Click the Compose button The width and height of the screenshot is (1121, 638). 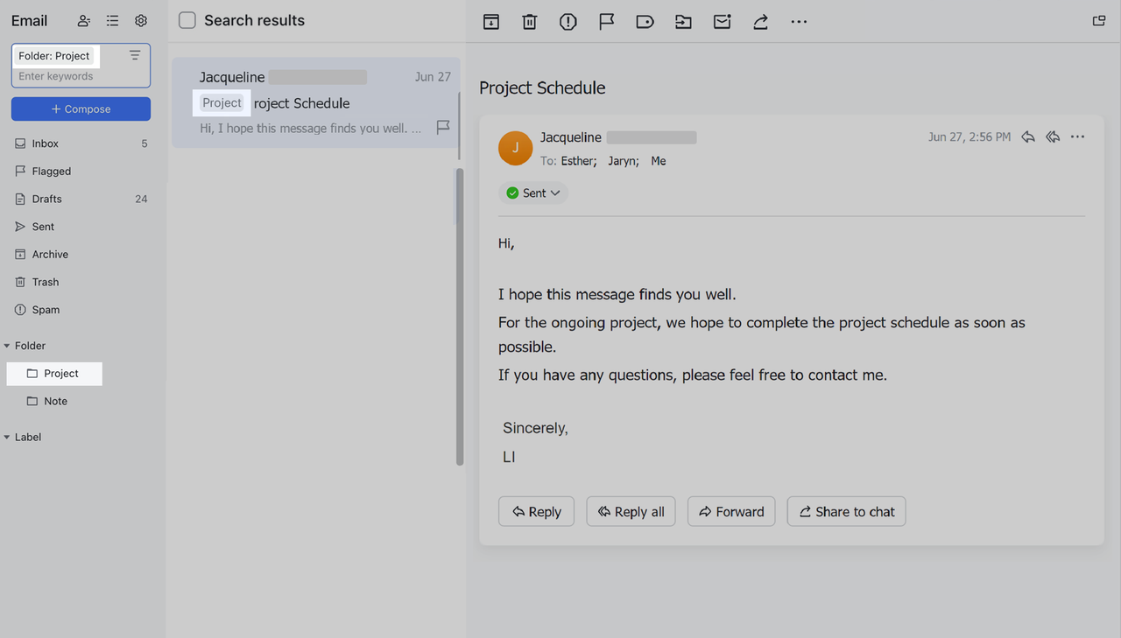click(x=81, y=109)
